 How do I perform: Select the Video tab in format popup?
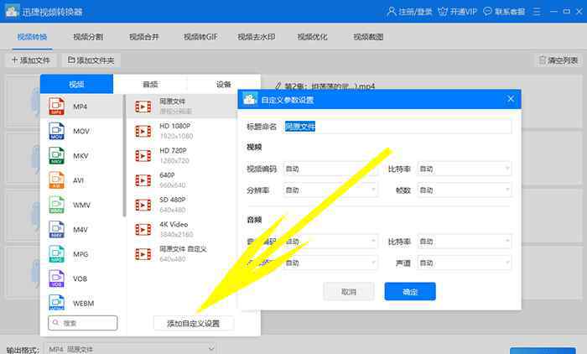(77, 84)
